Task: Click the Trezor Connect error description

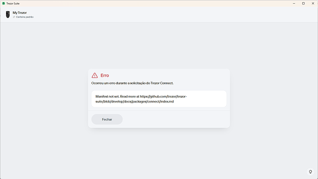Action: [132, 83]
